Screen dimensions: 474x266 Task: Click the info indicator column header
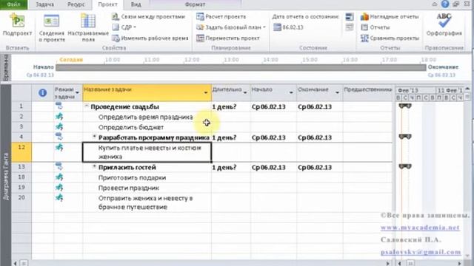(x=43, y=93)
